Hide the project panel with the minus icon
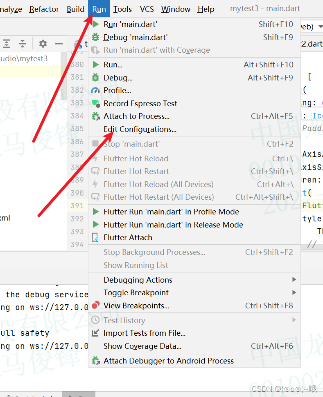Screen dimensions: 323x397 coord(59,44)
